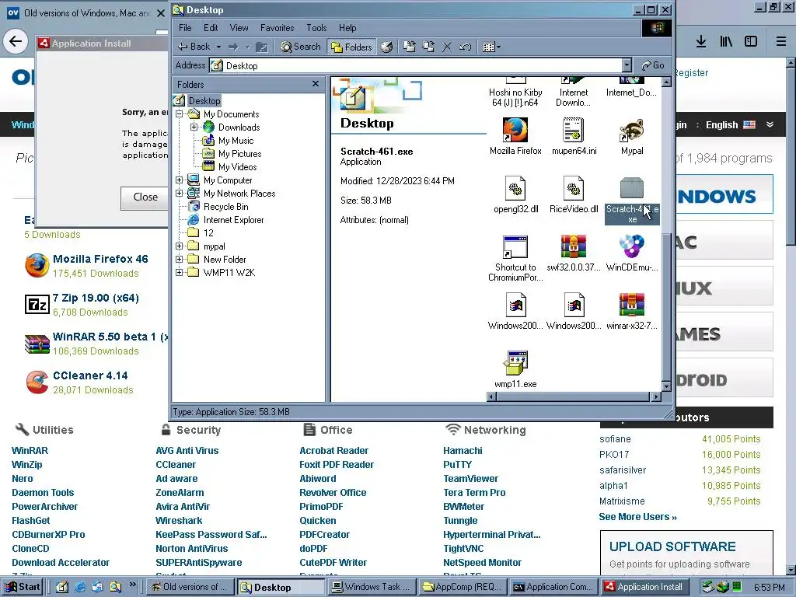The image size is (796, 597).
Task: Open Mozilla Firefox 46 download link
Action: (x=100, y=259)
